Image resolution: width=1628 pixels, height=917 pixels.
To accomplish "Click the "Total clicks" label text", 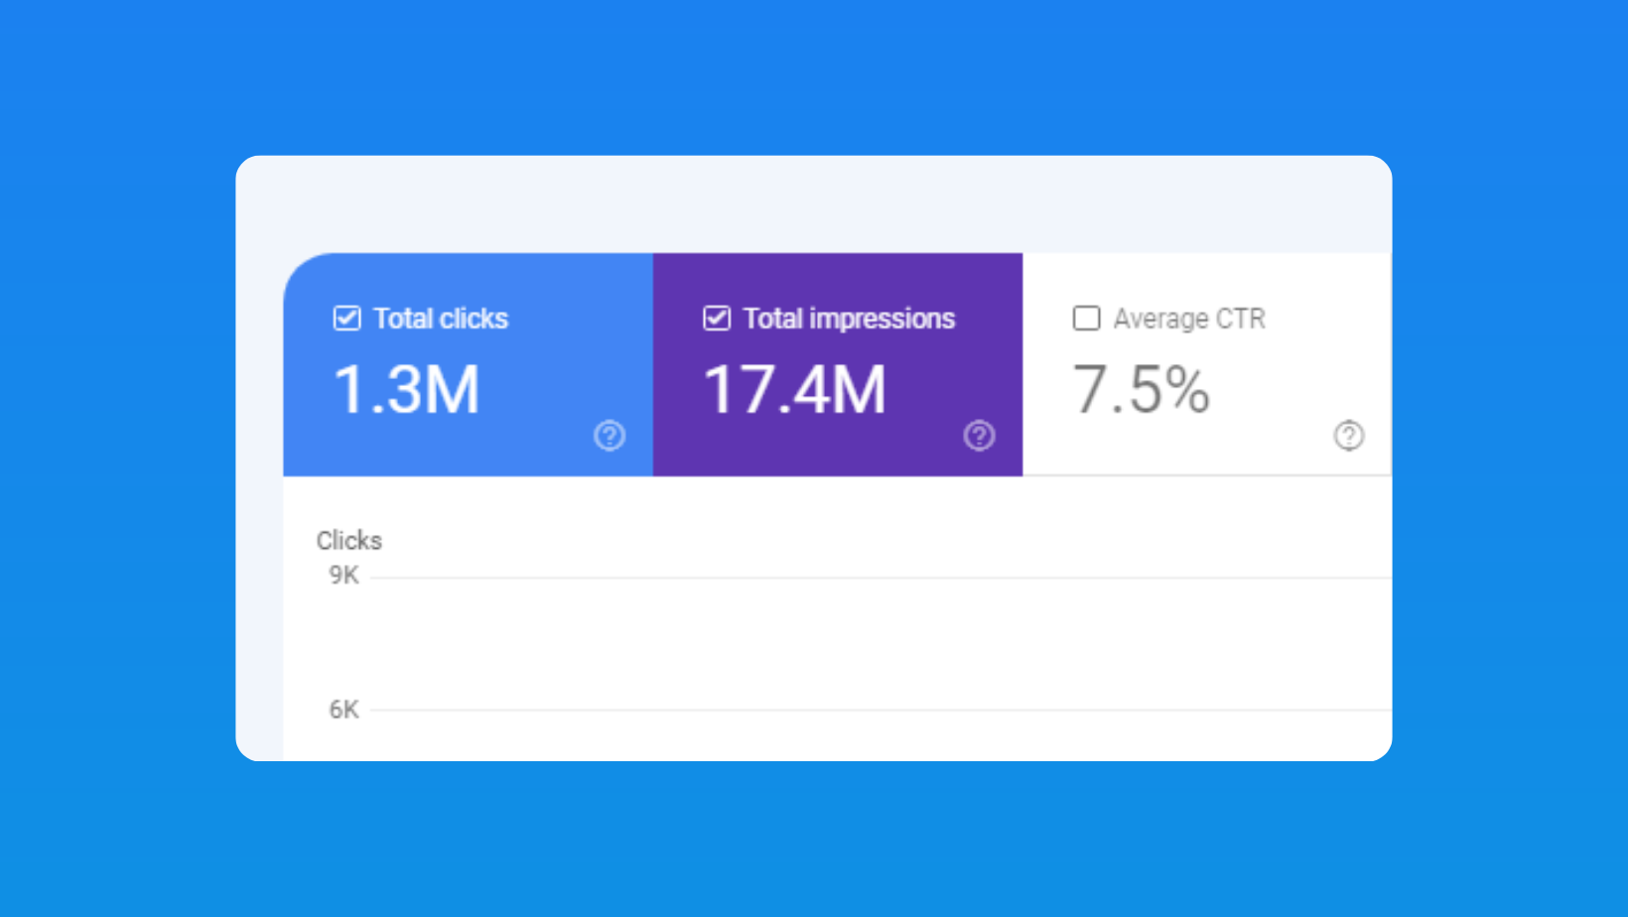I will coord(441,319).
